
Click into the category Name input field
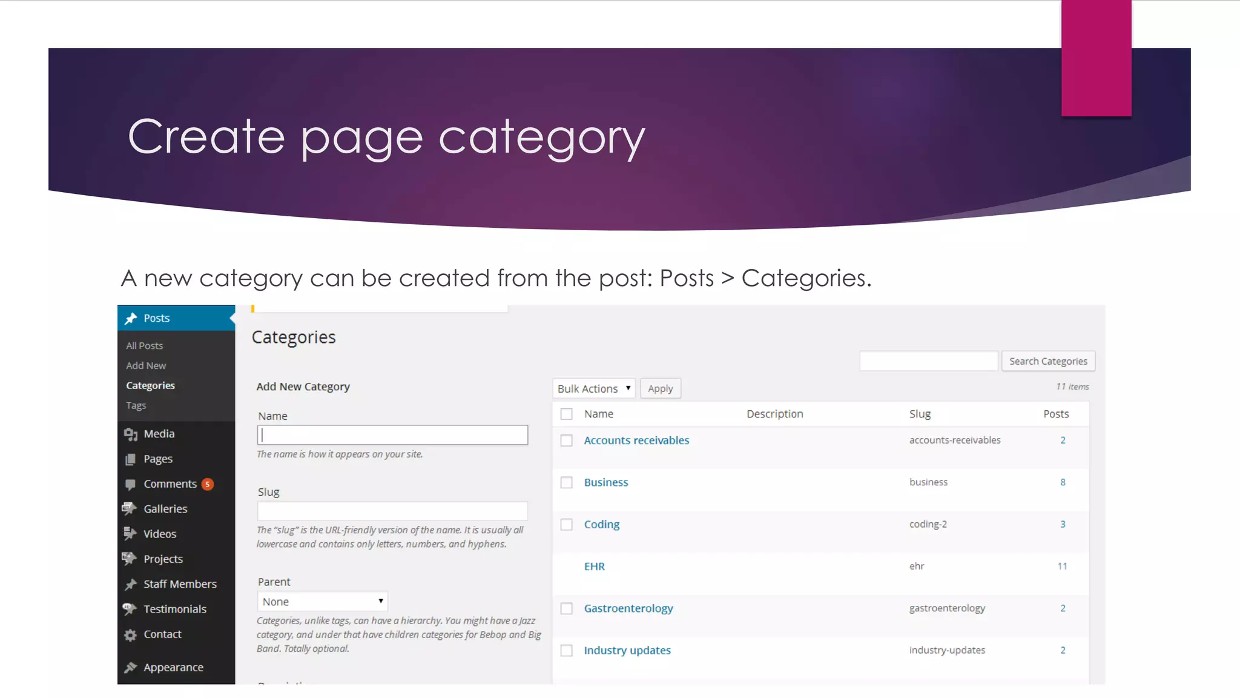coord(392,435)
